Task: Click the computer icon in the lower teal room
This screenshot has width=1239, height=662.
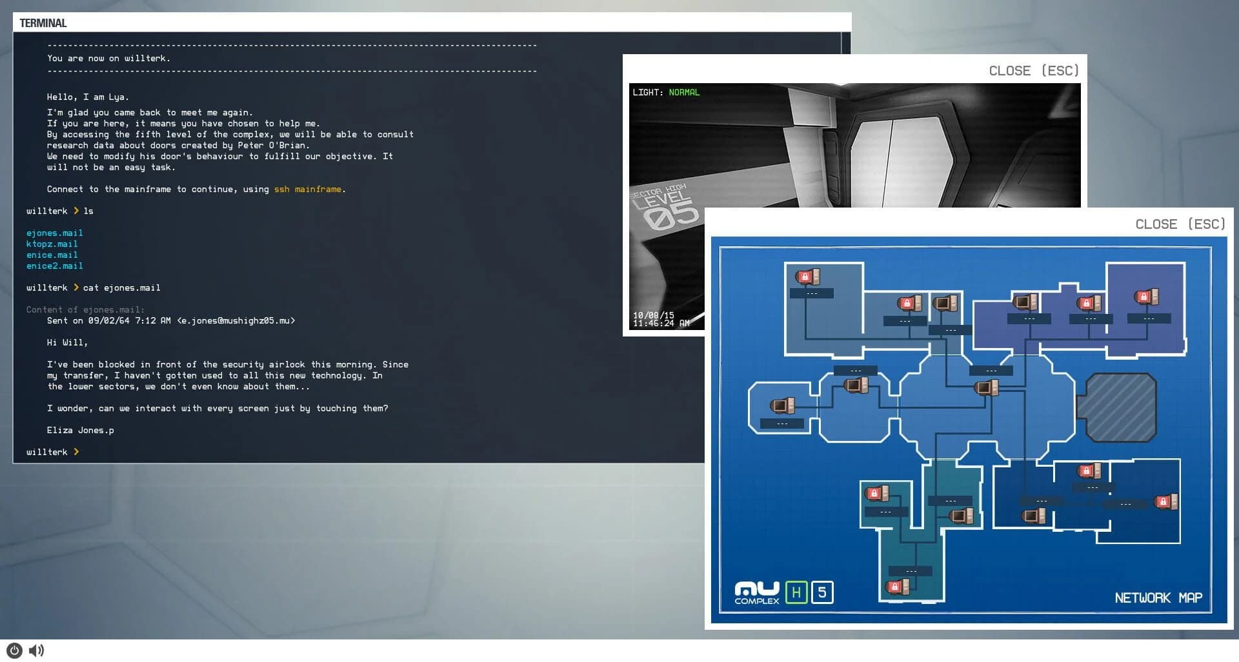Action: 962,515
